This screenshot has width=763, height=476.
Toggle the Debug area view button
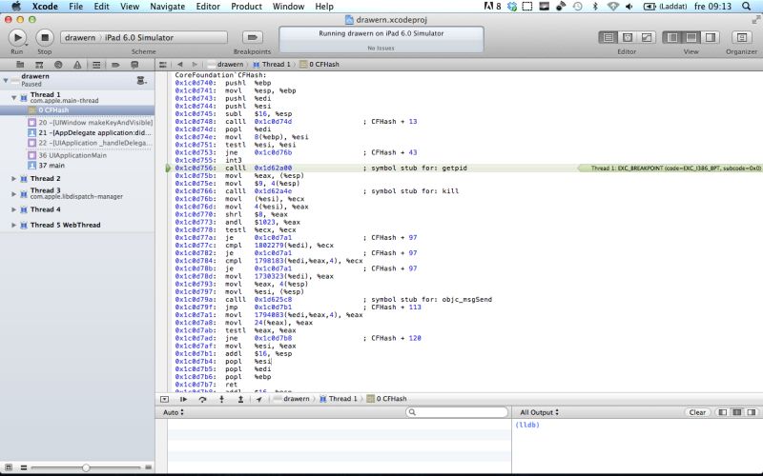[x=691, y=37]
